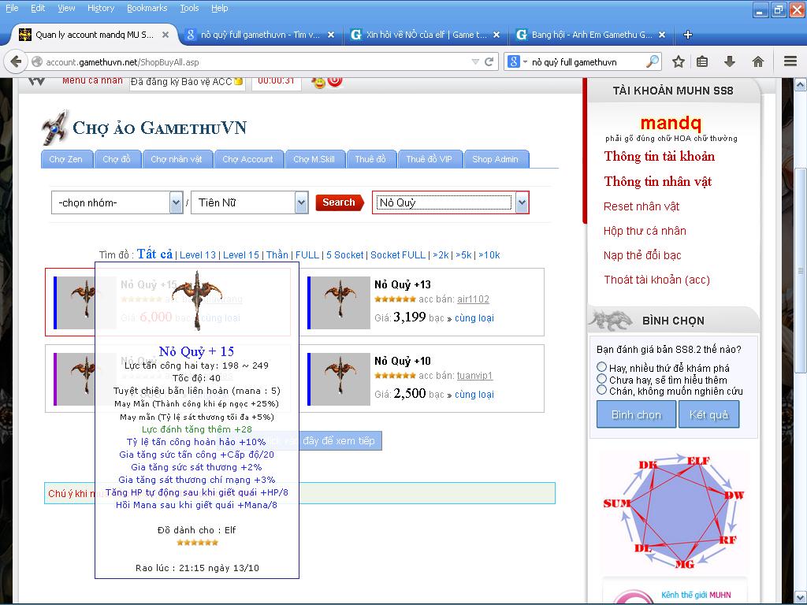Select 'Chưa hay, sẽ tìm hiểu thêm' poll option

601,379
